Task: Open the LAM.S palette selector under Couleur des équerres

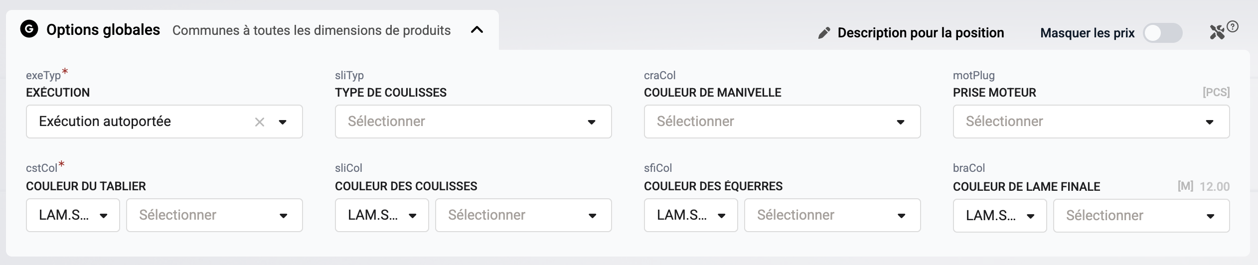Action: (691, 215)
